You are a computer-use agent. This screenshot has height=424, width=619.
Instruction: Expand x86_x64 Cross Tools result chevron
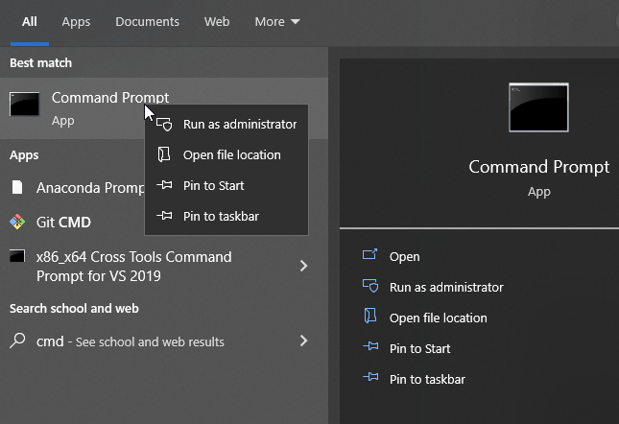303,266
